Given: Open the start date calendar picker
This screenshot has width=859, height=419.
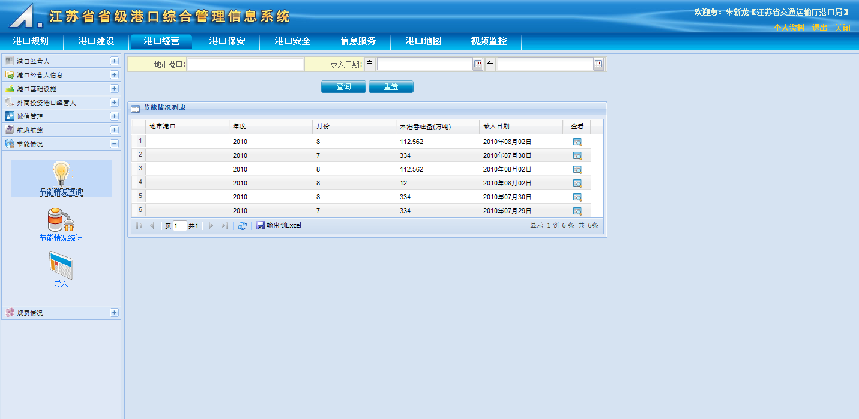Looking at the screenshot, I should pyautogui.click(x=478, y=64).
